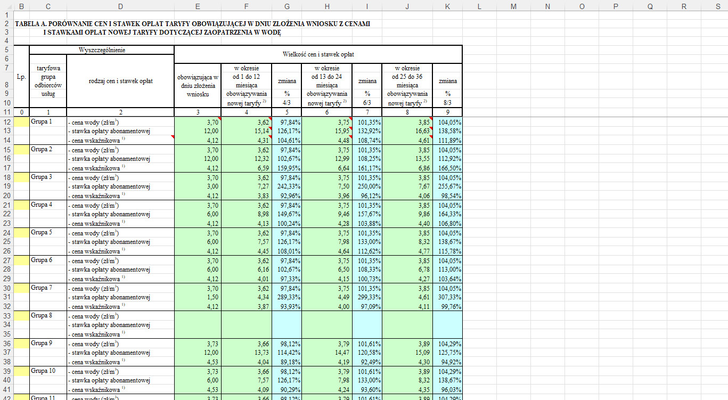Select column D header
Viewport: 728px width, 400px height.
tap(120, 6)
